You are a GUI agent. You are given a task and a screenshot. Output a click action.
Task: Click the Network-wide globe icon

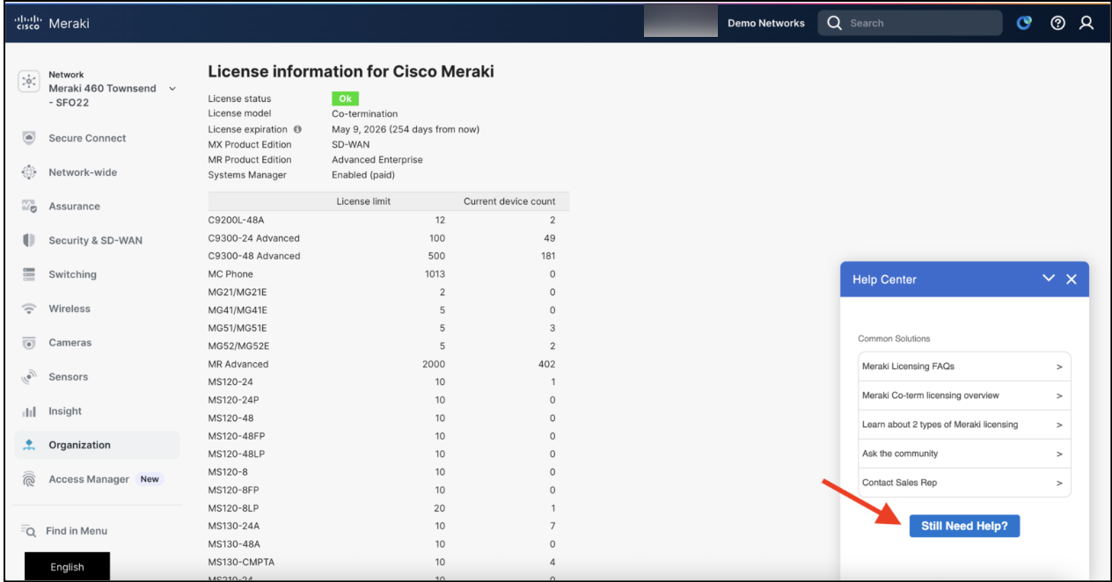(29, 172)
